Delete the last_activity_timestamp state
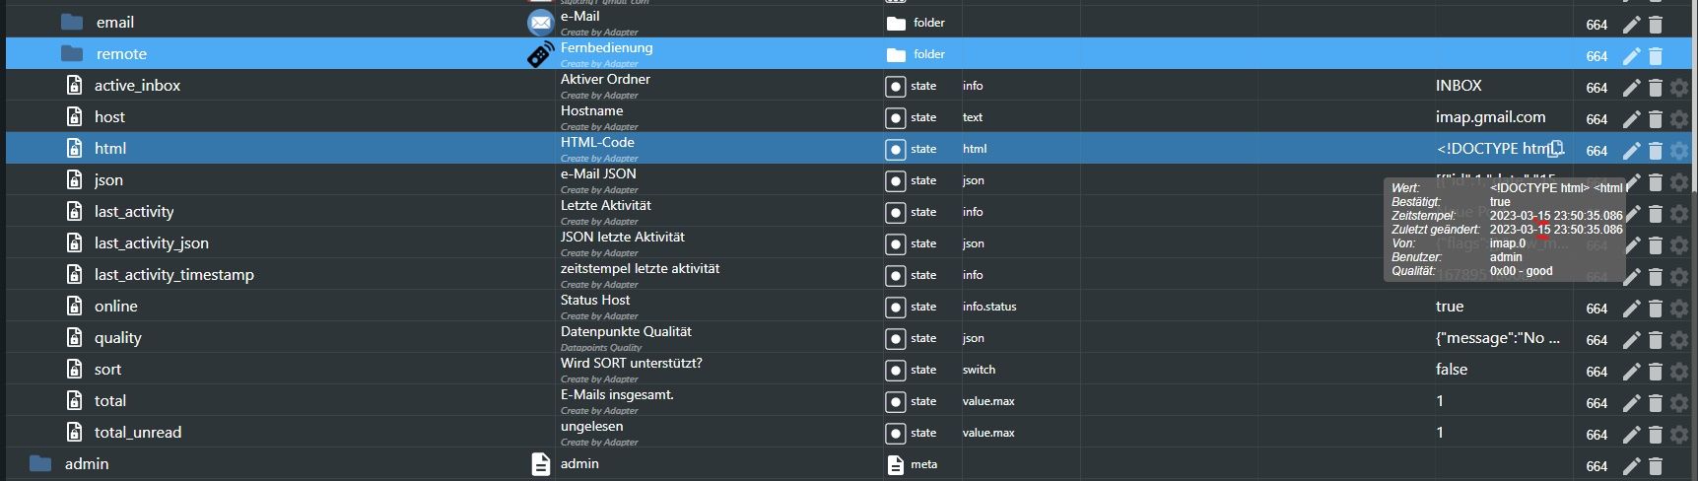This screenshot has height=481, width=1698. 1656,277
